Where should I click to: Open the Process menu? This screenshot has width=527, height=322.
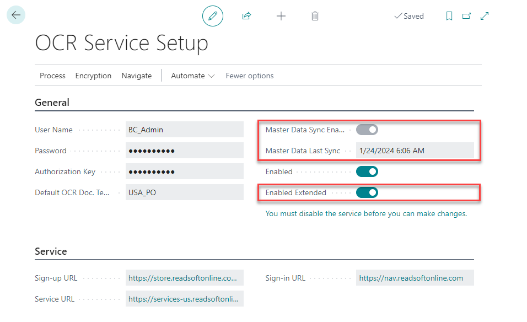click(x=52, y=76)
